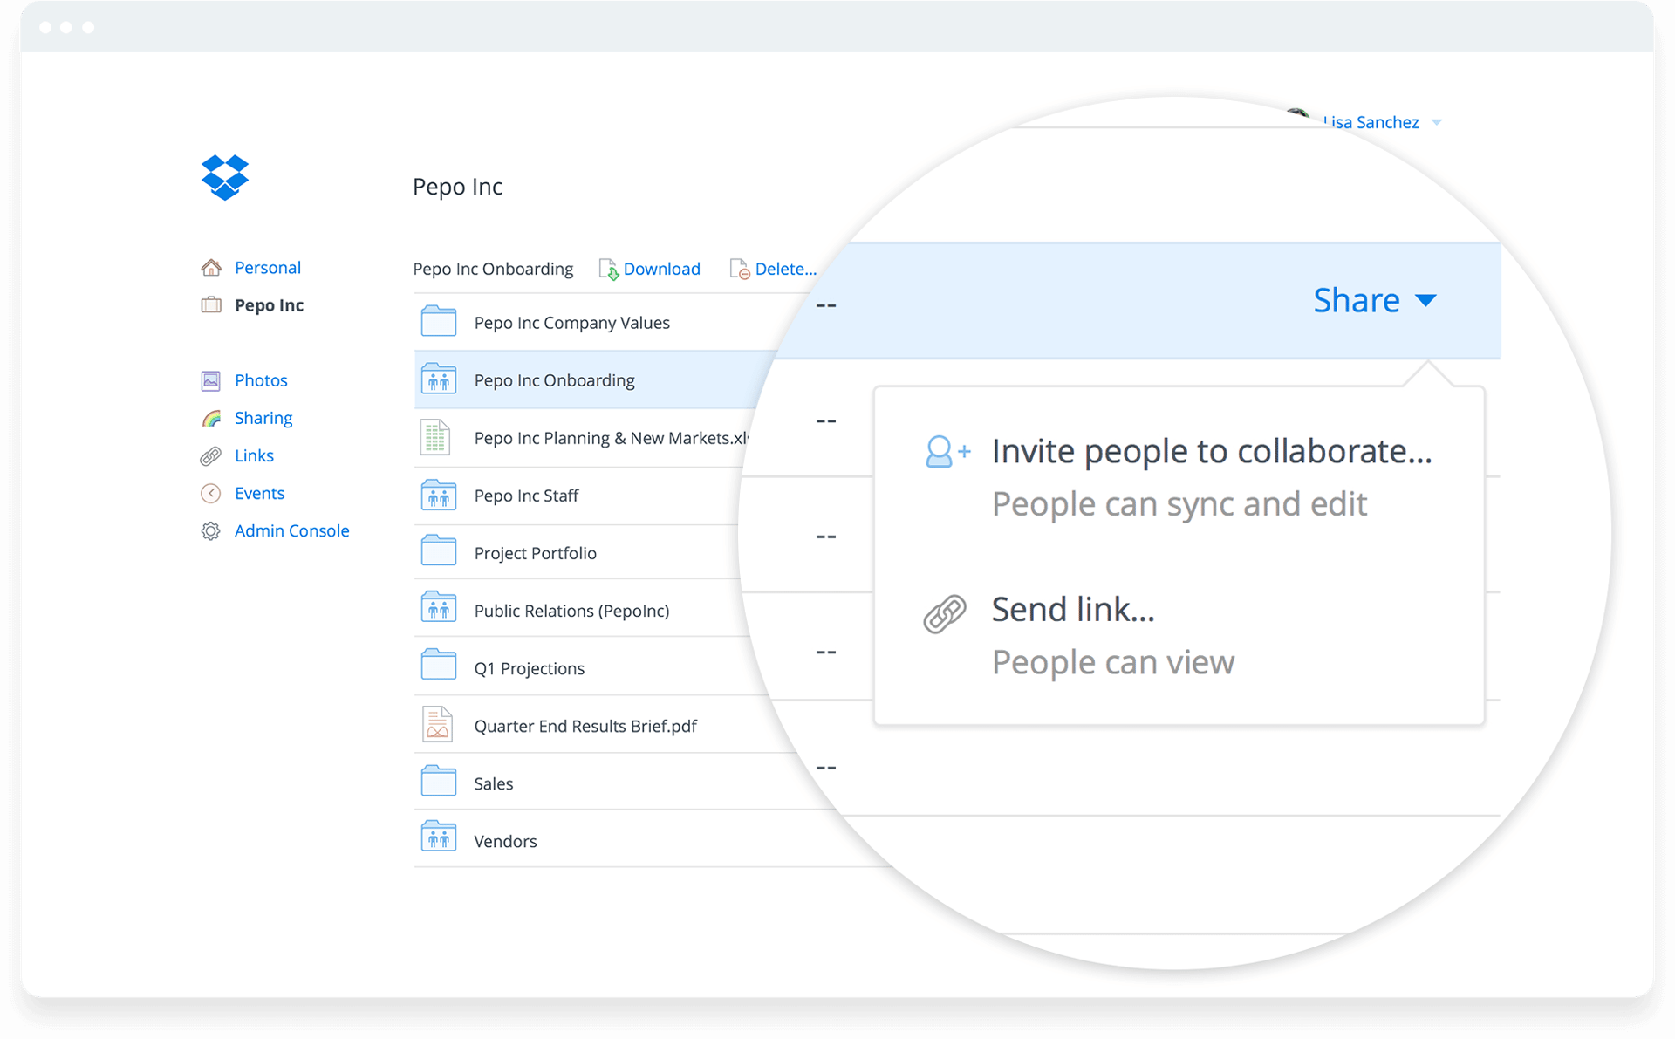Click the Download file icon
1675x1039 pixels.
(x=608, y=270)
